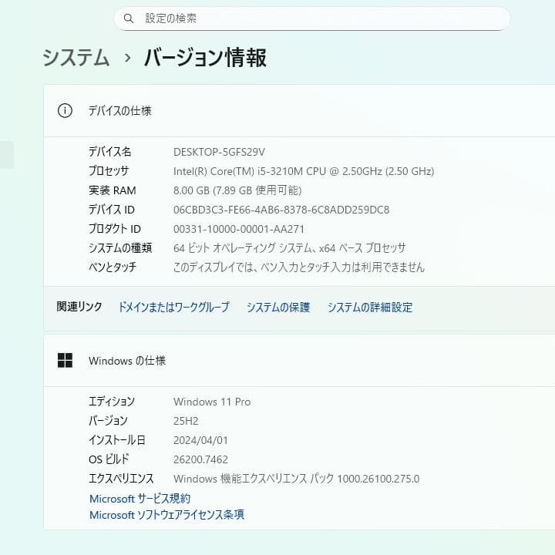
Task: Select OS build 26200.7462
Action: [x=200, y=459]
